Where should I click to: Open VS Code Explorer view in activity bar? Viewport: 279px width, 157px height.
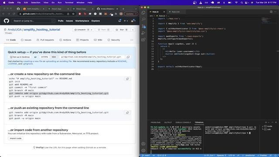point(143,13)
